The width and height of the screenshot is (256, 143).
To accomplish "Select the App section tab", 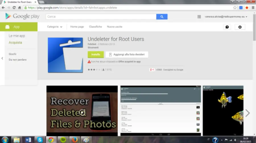I will click(19, 27).
